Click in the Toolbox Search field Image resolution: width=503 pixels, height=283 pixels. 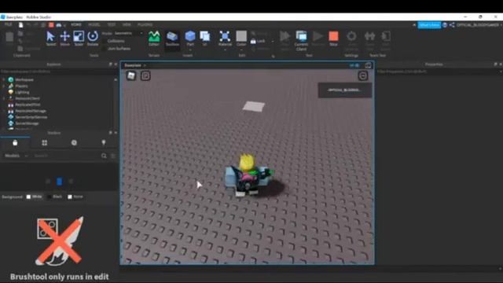[66, 156]
